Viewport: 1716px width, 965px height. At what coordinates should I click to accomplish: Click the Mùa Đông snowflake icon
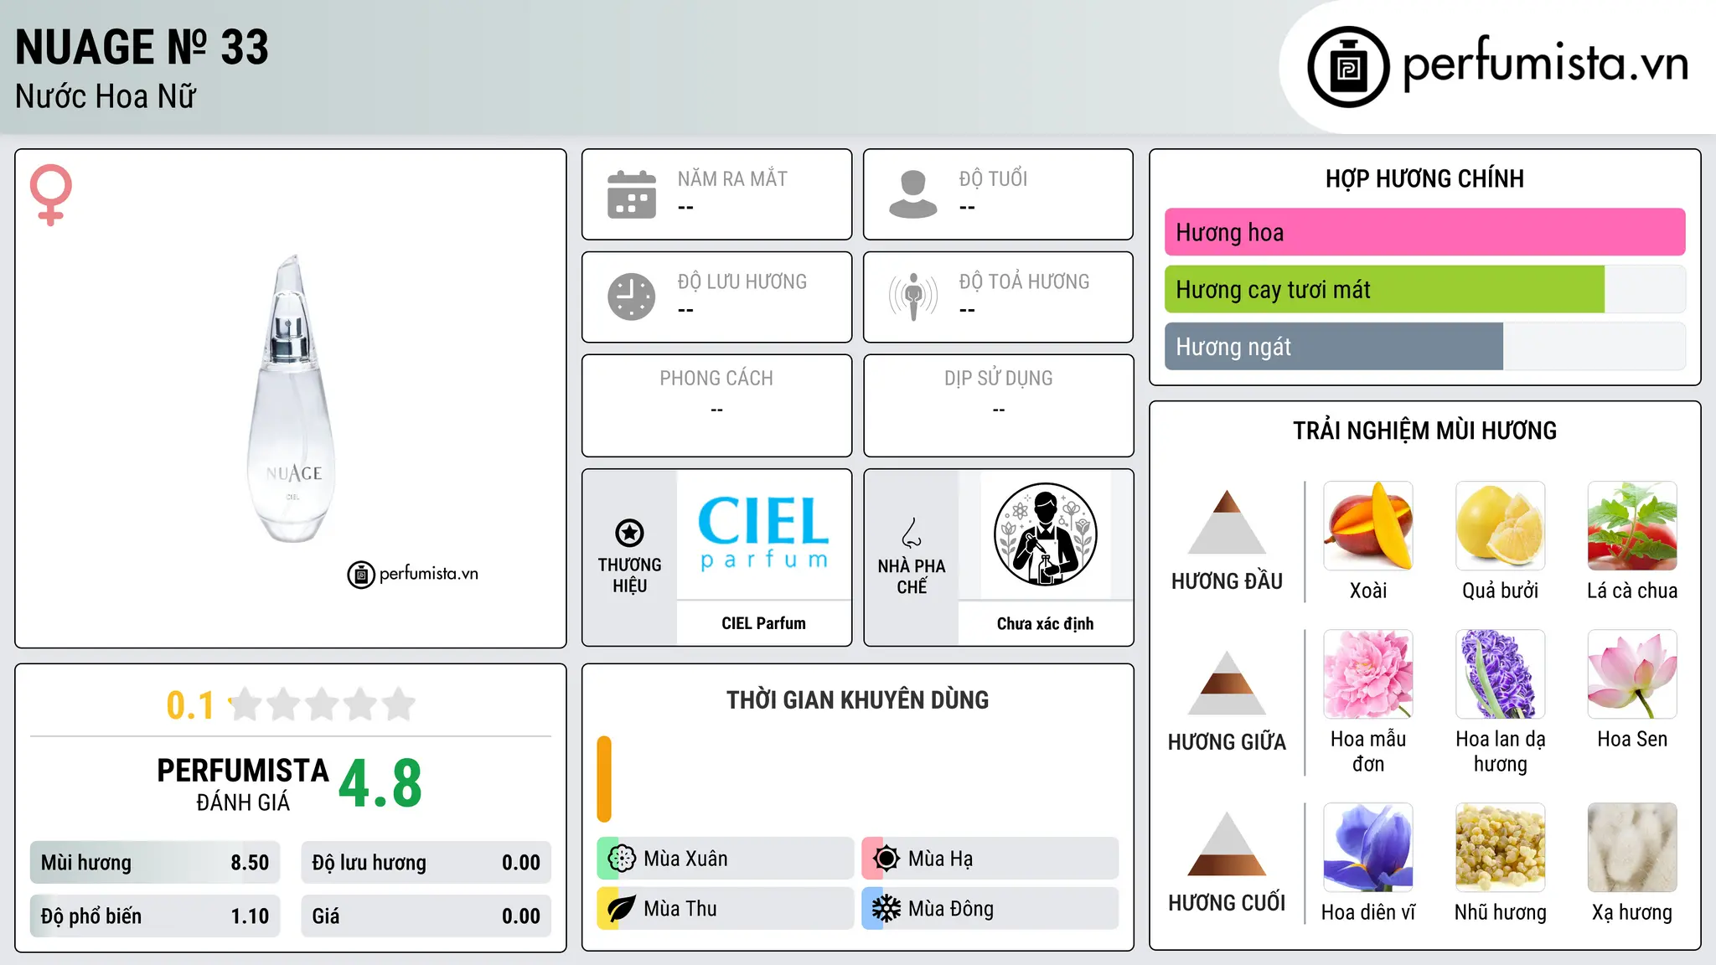pyautogui.click(x=886, y=909)
